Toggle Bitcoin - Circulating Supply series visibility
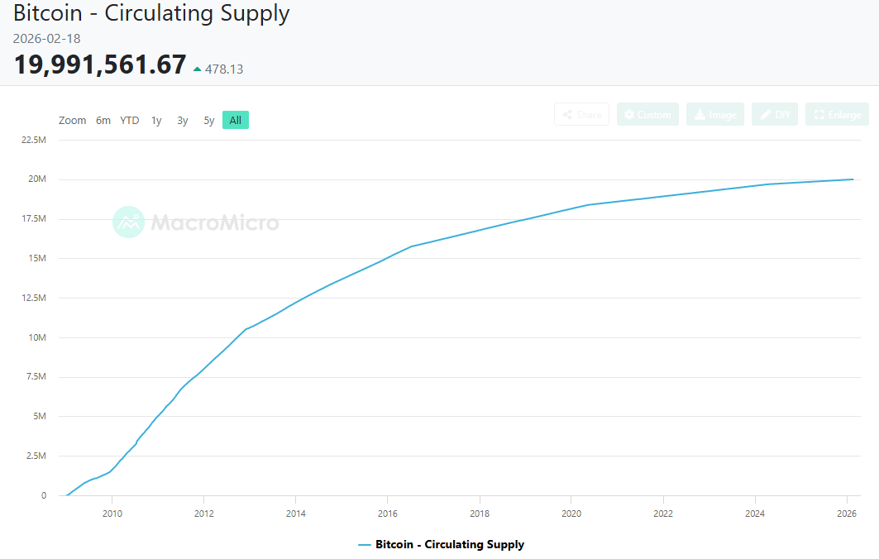The width and height of the screenshot is (879, 559). 449,545
